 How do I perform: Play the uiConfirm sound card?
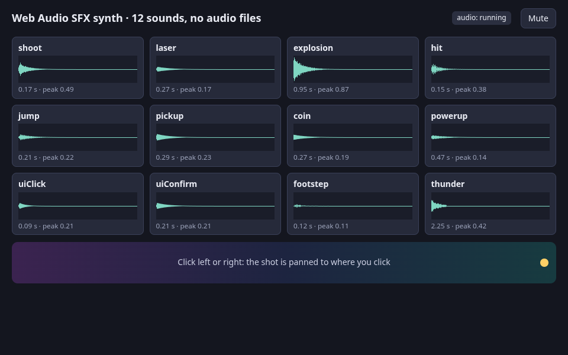coord(215,204)
